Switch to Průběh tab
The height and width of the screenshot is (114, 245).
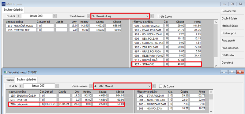point(9,80)
